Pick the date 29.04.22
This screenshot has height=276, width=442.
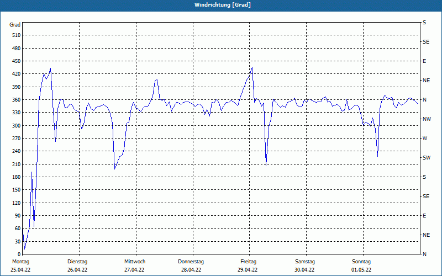[248, 270]
